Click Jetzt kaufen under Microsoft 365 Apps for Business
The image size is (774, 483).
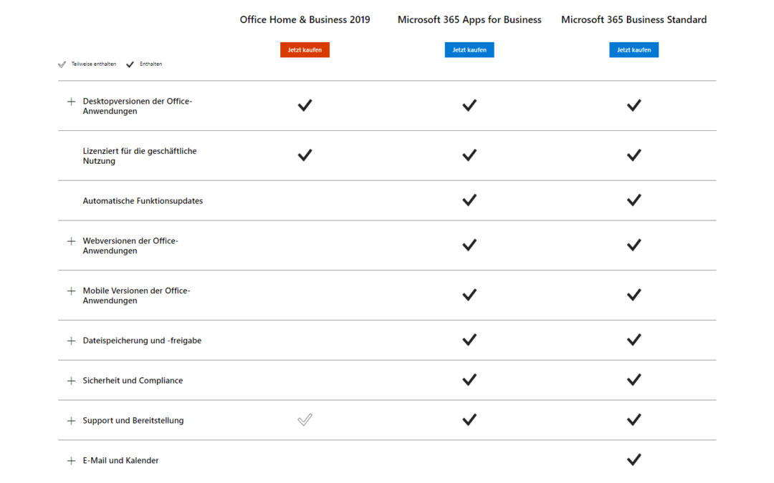469,50
